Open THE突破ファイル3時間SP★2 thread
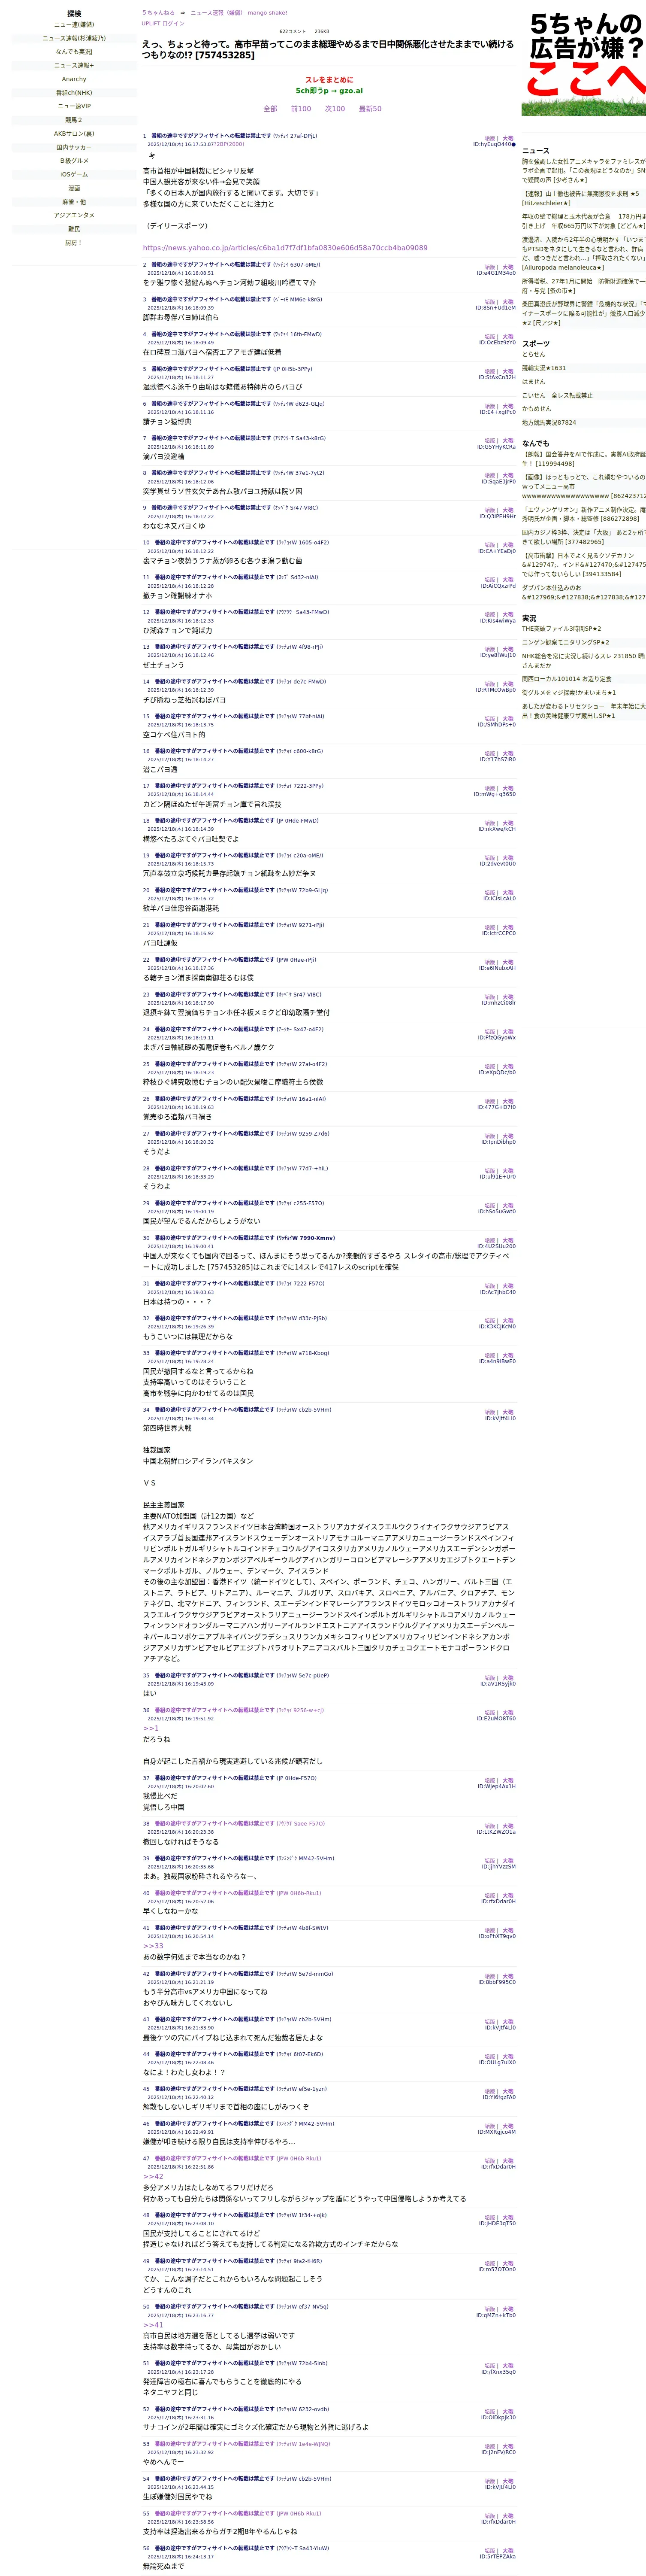The image size is (646, 2576). 561,629
